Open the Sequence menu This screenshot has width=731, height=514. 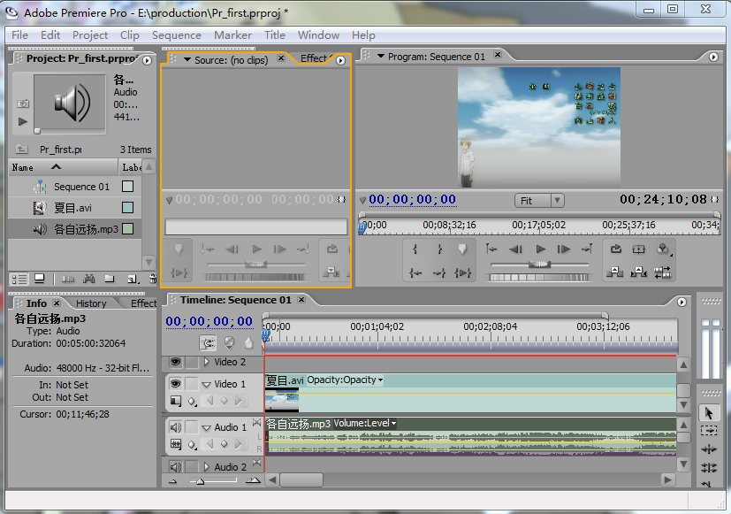click(176, 35)
